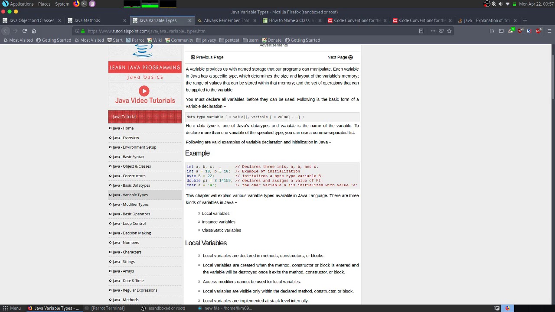Viewport: 555px width, 312px height.
Task: Open Java - Basic Datatypes sidebar link
Action: pyautogui.click(x=131, y=185)
